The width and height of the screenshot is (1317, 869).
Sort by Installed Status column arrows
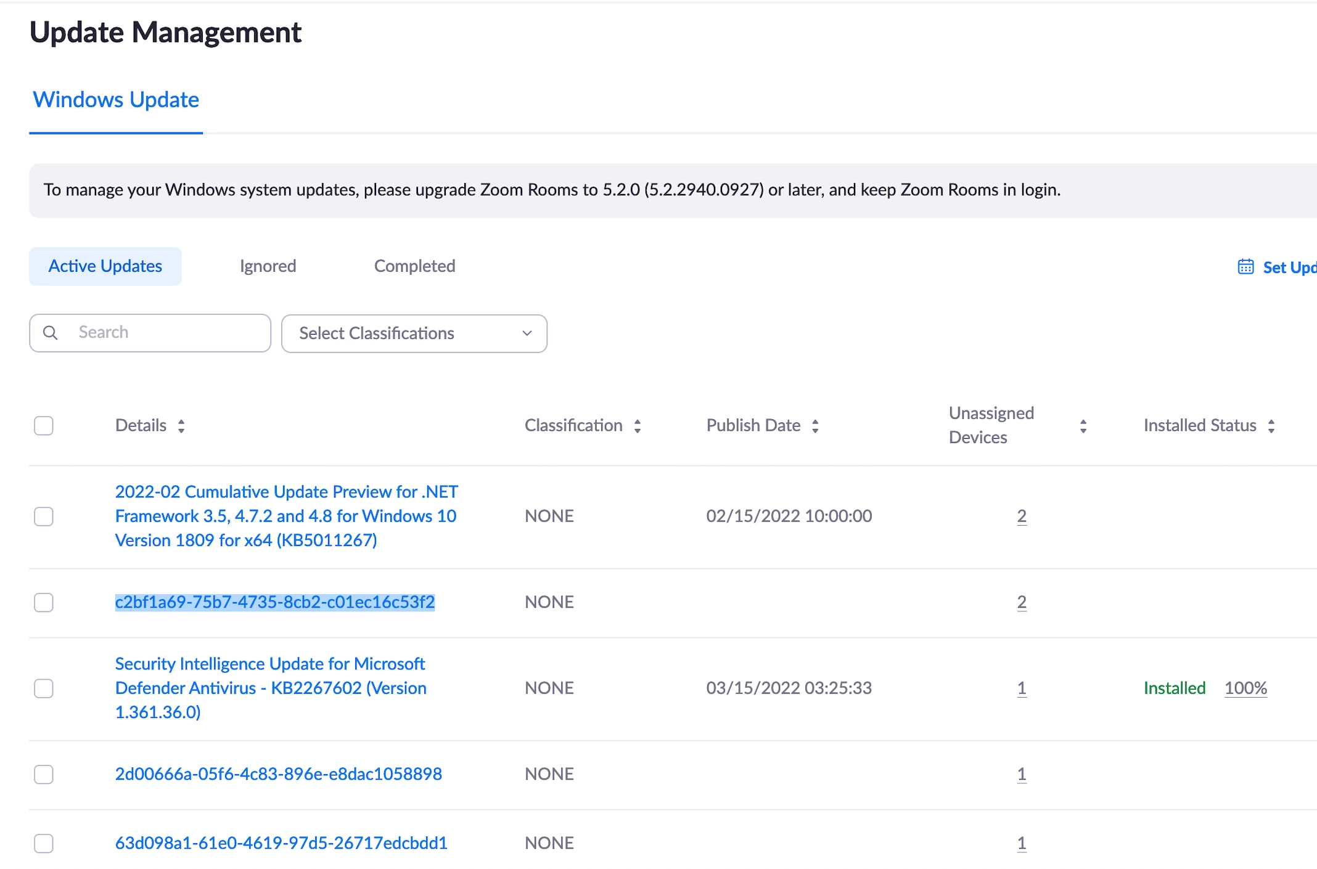coord(1271,426)
